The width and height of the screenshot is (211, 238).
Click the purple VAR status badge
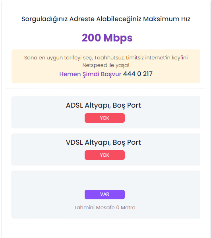pyautogui.click(x=105, y=195)
